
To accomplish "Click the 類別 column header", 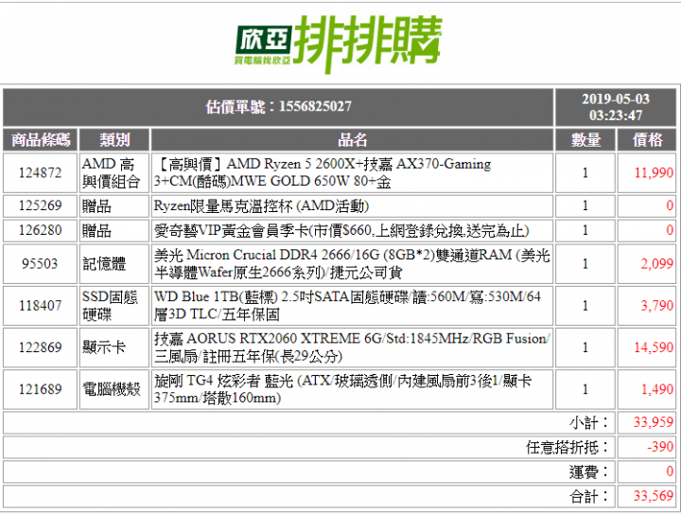I will 114,139.
